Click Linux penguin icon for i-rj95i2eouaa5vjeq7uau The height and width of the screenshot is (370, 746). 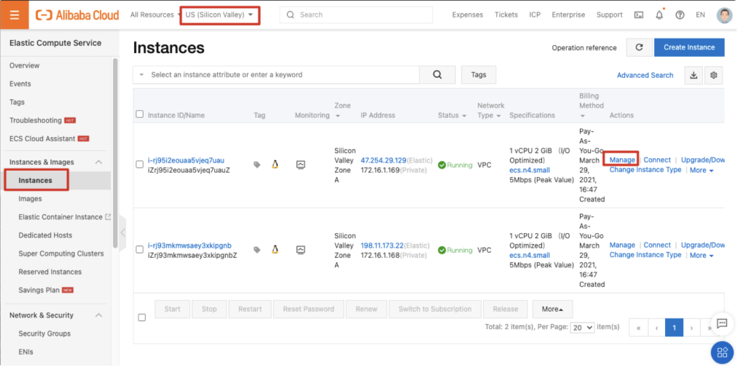(275, 165)
